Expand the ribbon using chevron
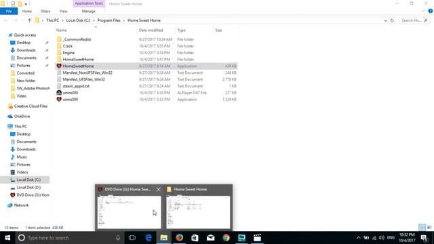This screenshot has width=434, height=244. tap(423, 11)
